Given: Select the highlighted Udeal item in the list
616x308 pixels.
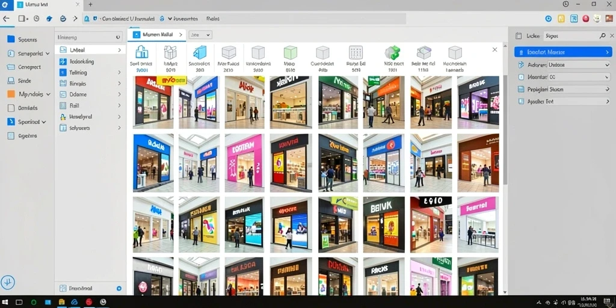Looking at the screenshot, I should 90,50.
